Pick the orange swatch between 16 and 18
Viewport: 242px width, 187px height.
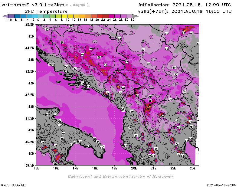click(x=88, y=16)
